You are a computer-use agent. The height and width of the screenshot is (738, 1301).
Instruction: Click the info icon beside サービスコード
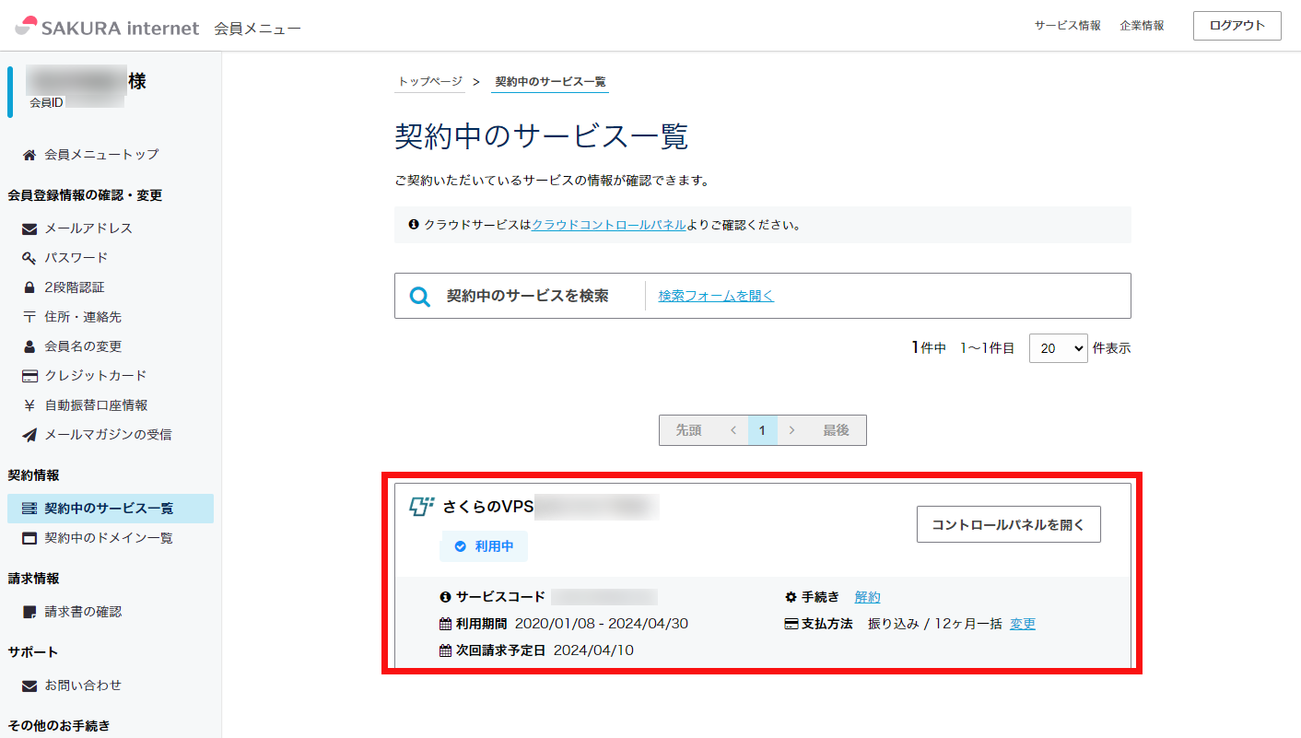[446, 597]
